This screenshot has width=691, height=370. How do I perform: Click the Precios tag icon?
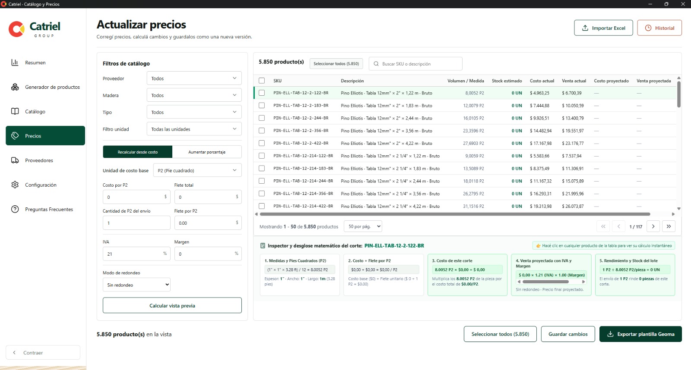pos(15,136)
